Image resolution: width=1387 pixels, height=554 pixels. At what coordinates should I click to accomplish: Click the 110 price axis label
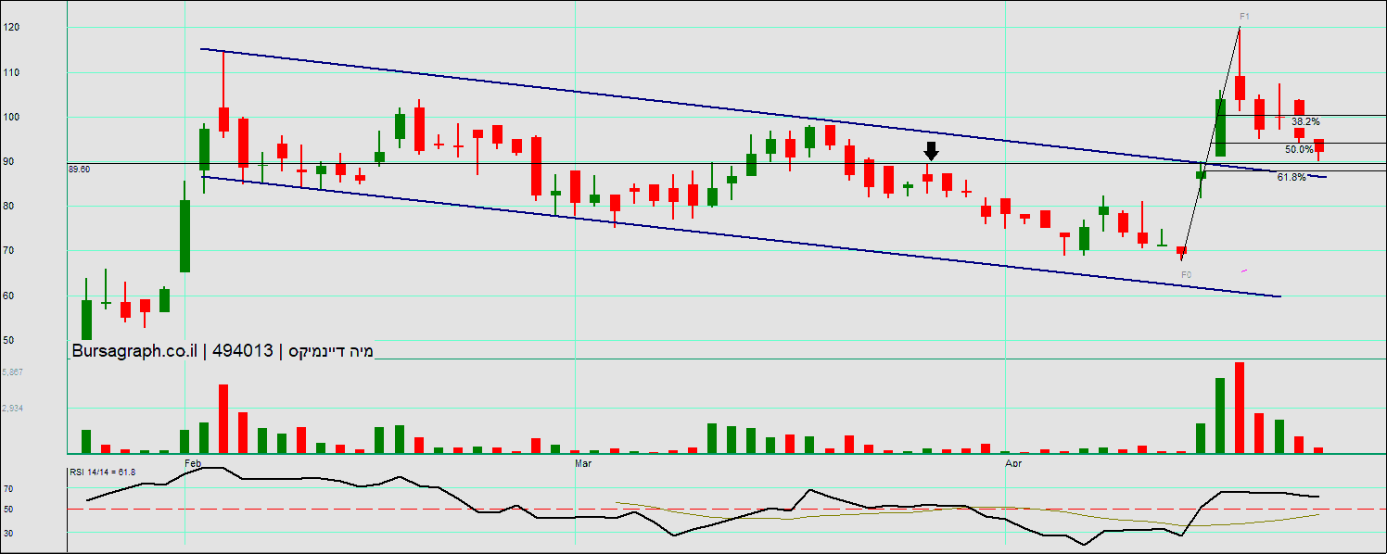tap(10, 72)
